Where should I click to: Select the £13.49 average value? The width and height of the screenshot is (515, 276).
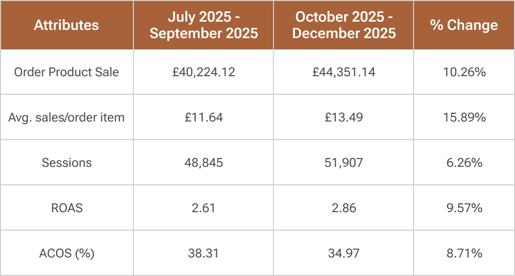point(344,117)
